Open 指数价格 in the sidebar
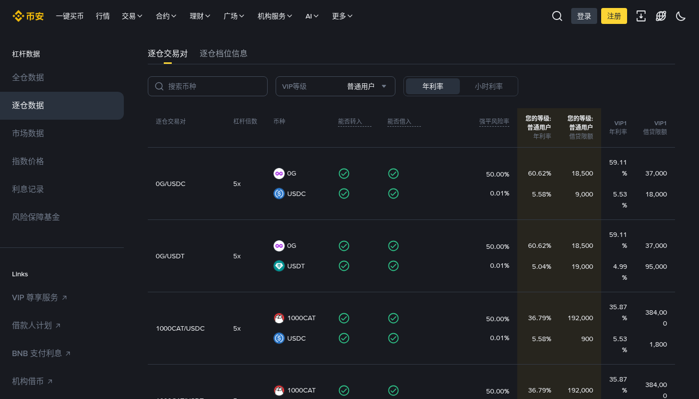 (62, 162)
